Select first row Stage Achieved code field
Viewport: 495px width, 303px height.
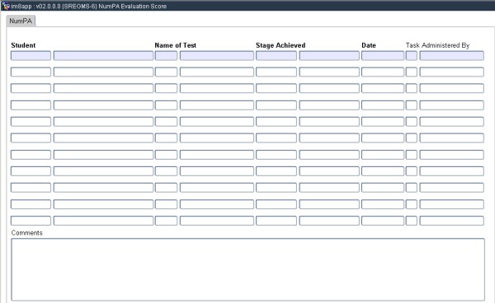pyautogui.click(x=276, y=56)
